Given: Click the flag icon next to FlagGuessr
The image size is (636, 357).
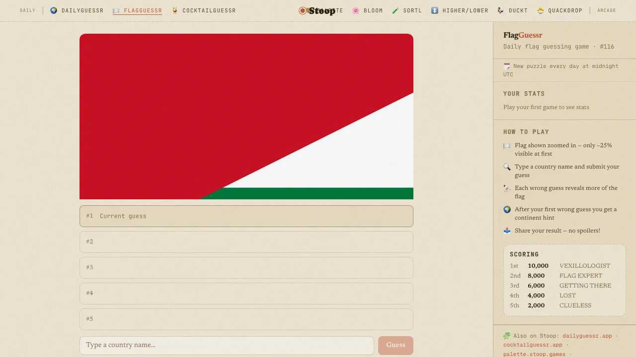Looking at the screenshot, I should coord(116,10).
